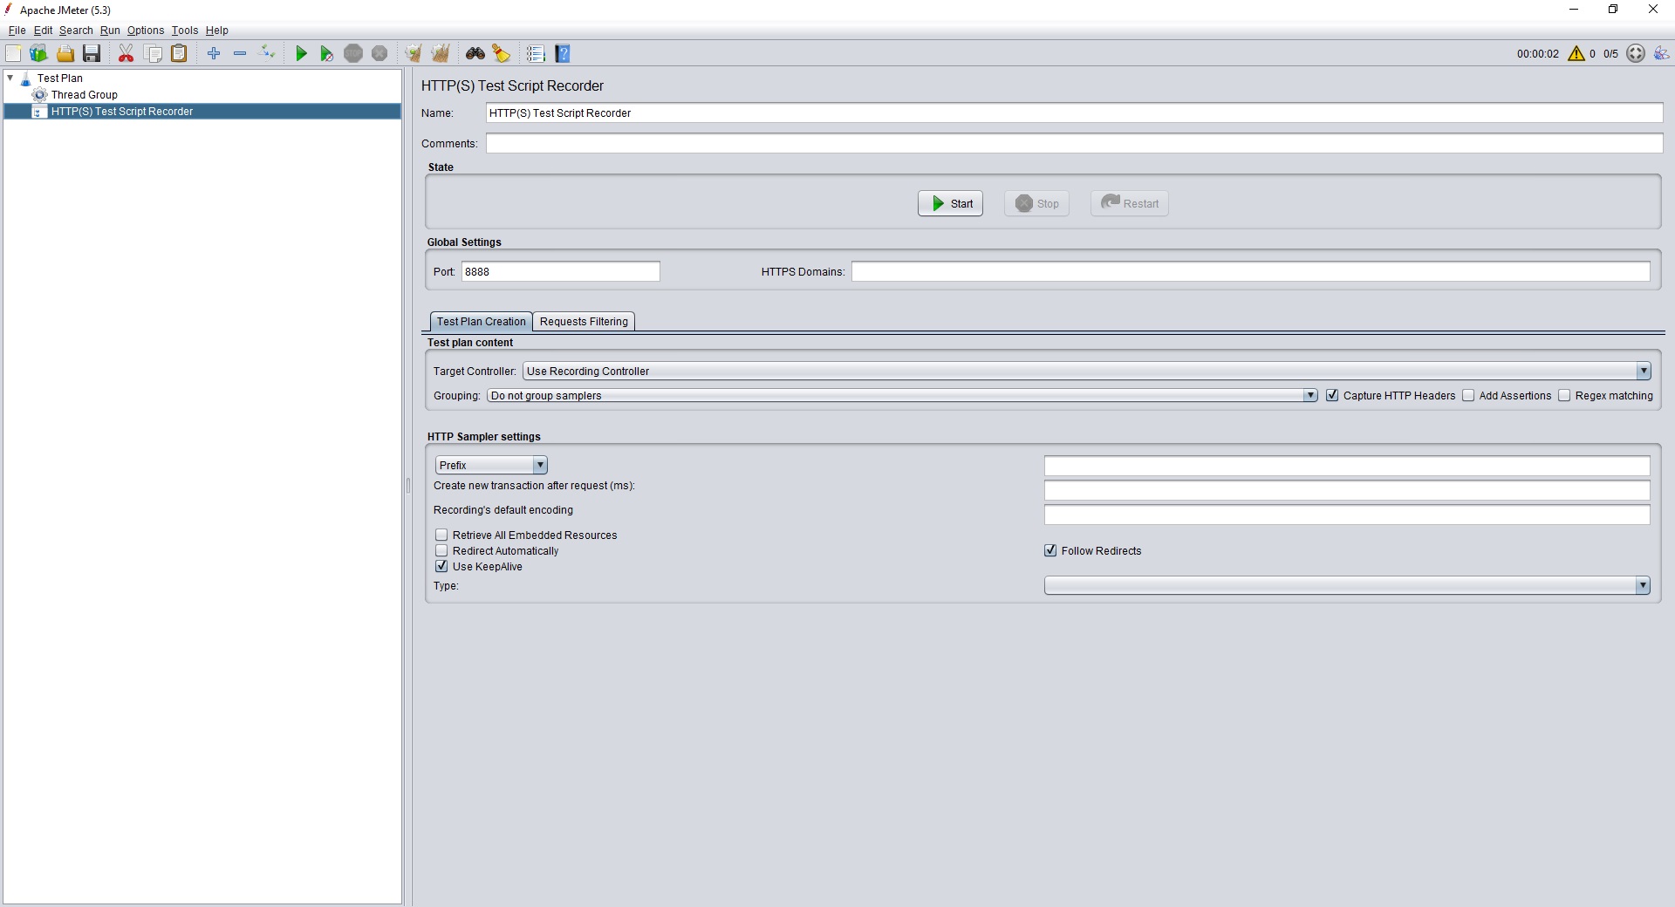Select Thread Group in the tree
The image size is (1675, 907).
84,95
